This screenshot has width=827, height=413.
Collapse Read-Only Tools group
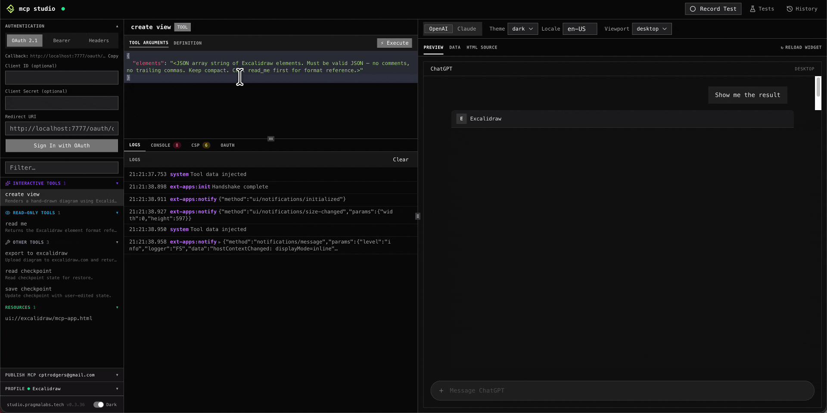(x=117, y=213)
